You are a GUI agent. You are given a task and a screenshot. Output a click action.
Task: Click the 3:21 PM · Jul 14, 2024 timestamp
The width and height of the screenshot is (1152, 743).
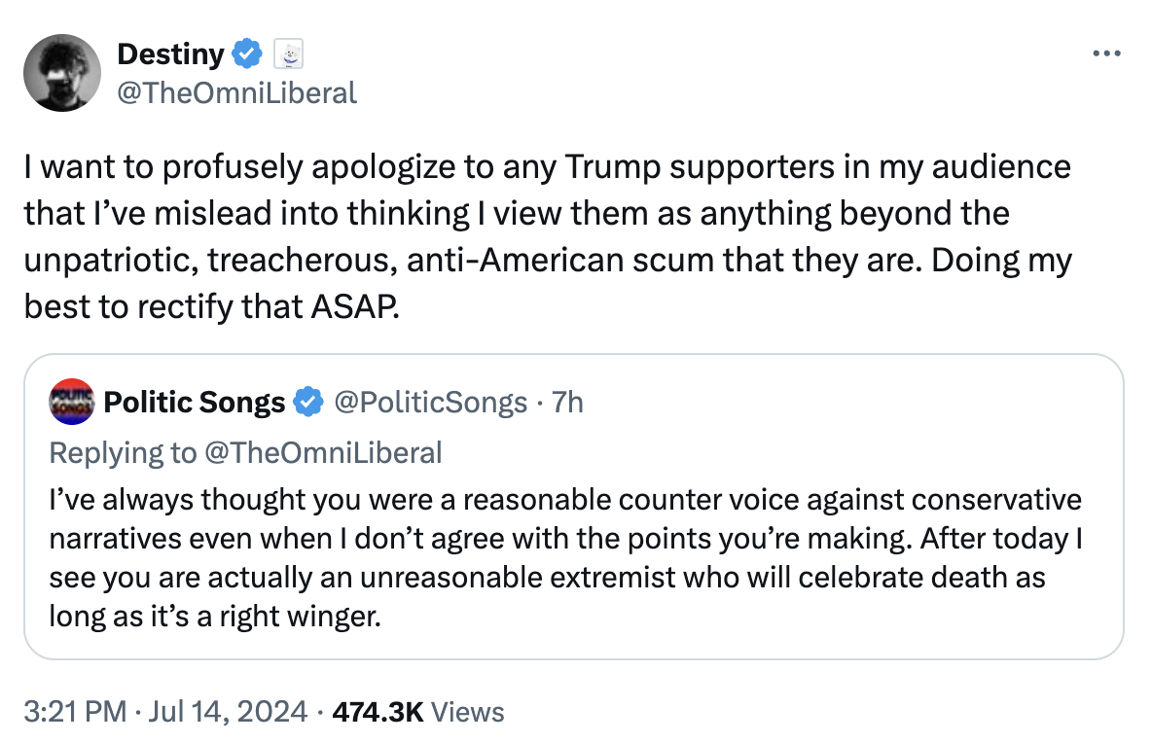point(165,712)
